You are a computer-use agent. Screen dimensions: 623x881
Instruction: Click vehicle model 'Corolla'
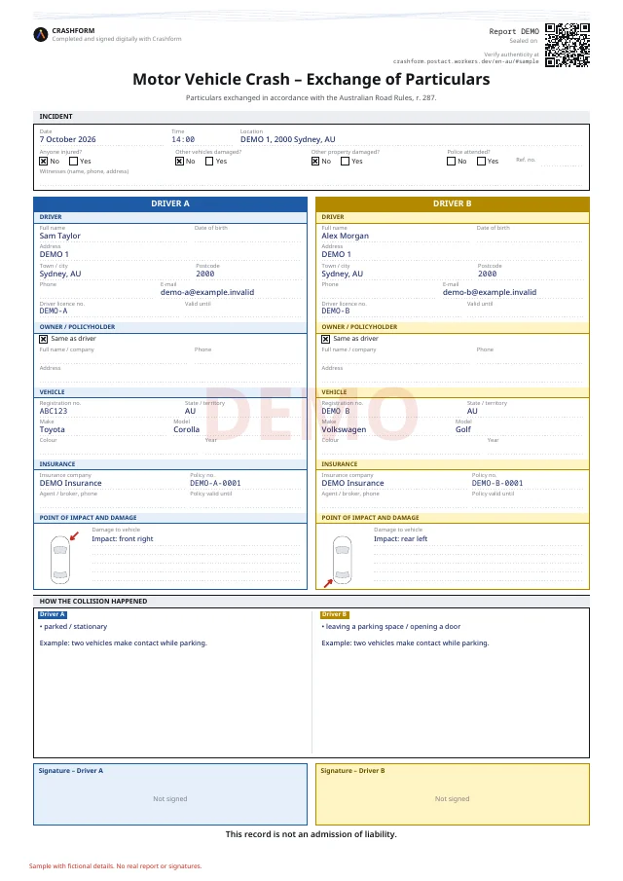[187, 429]
